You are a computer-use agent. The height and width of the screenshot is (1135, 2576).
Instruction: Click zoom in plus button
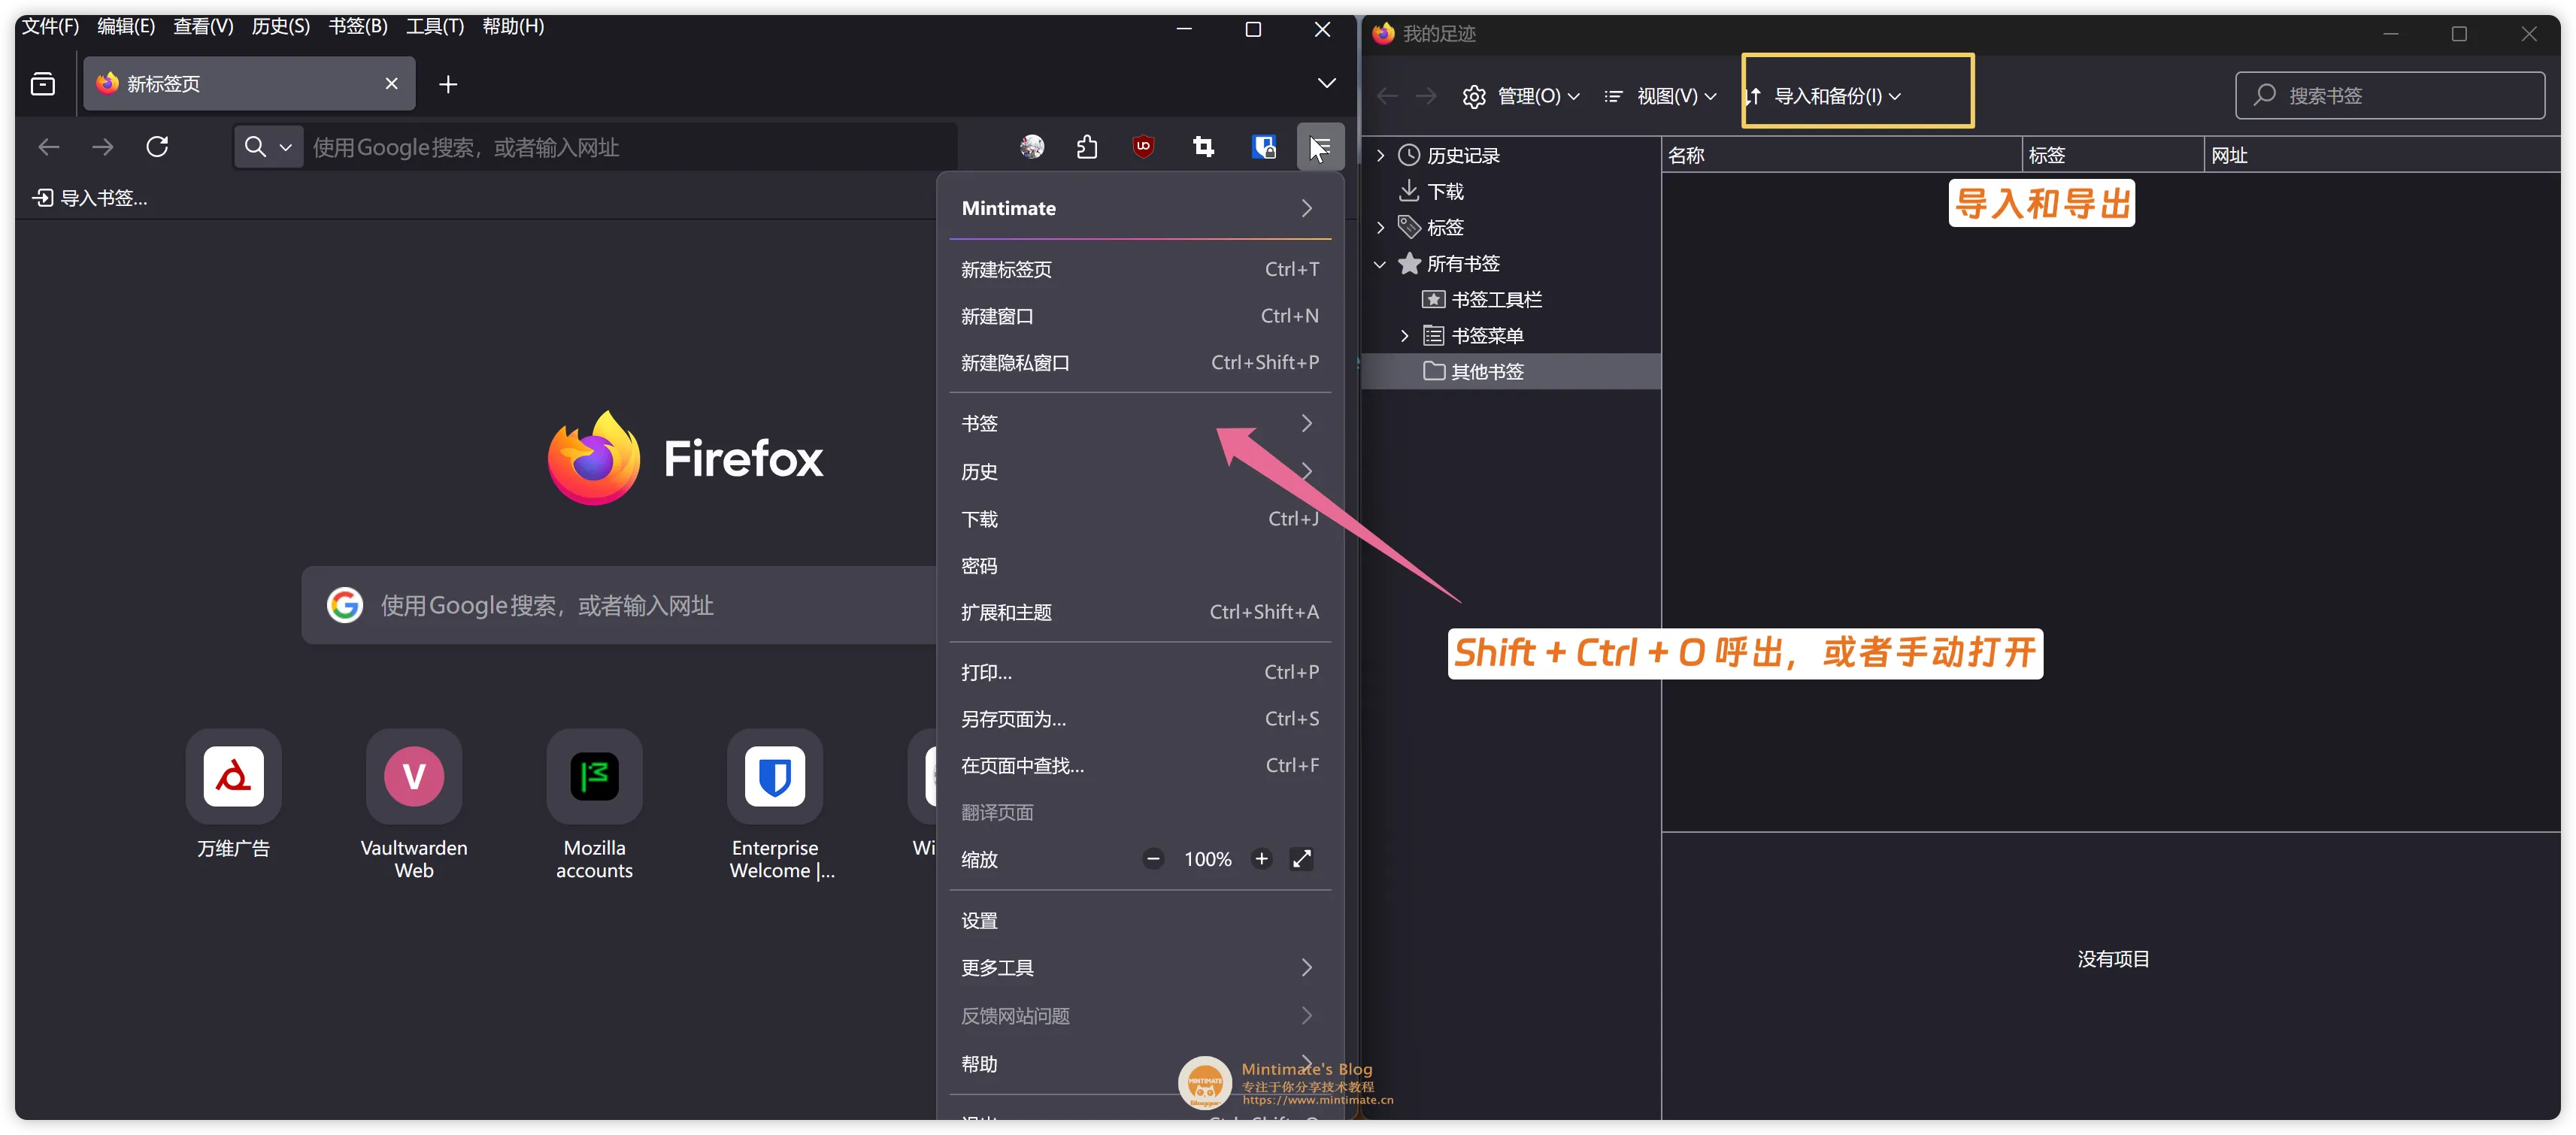[x=1261, y=859]
